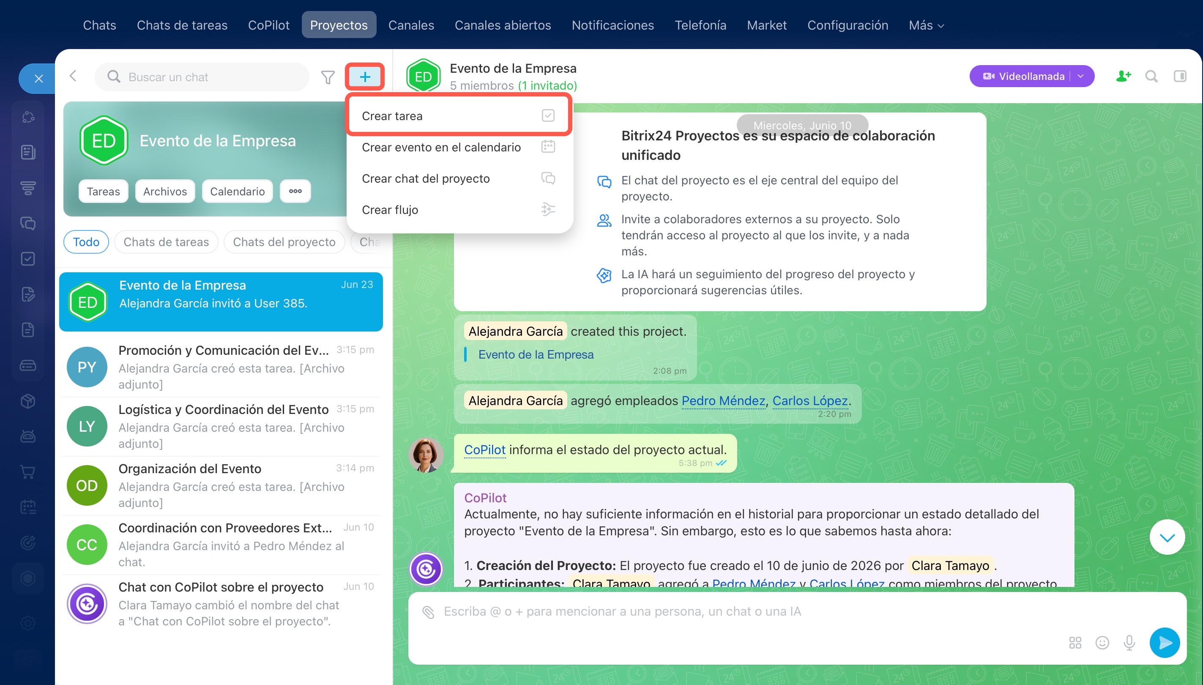Select the Chats de tareas filter chip
1203x685 pixels.
166,242
